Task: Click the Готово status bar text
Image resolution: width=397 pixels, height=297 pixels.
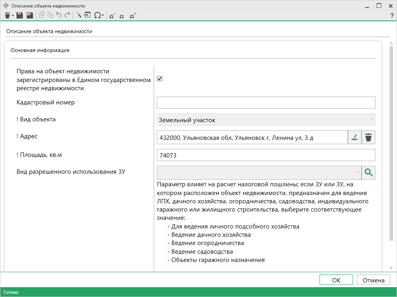Action: coord(11,292)
